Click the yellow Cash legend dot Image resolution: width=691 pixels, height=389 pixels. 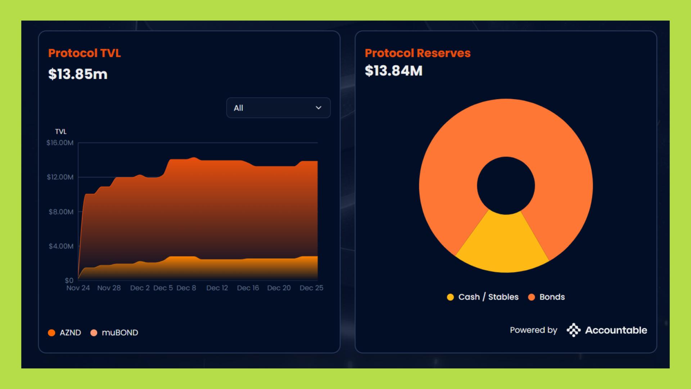coord(450,297)
